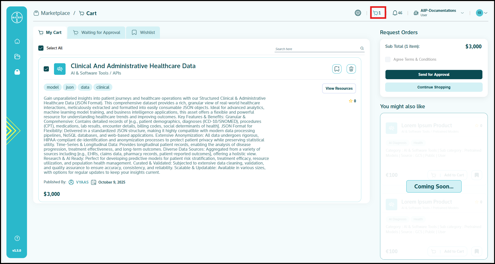This screenshot has height=264, width=495.
Task: Expand the AIIP-Documentations workspace dropdown
Action: (x=462, y=13)
